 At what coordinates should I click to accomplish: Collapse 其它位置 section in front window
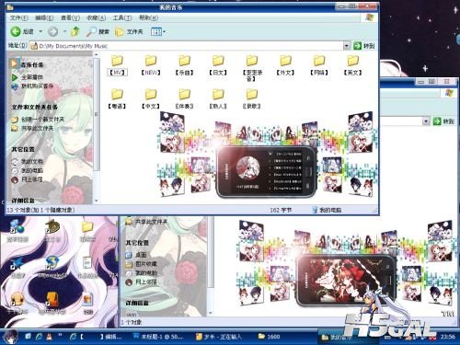(x=23, y=149)
